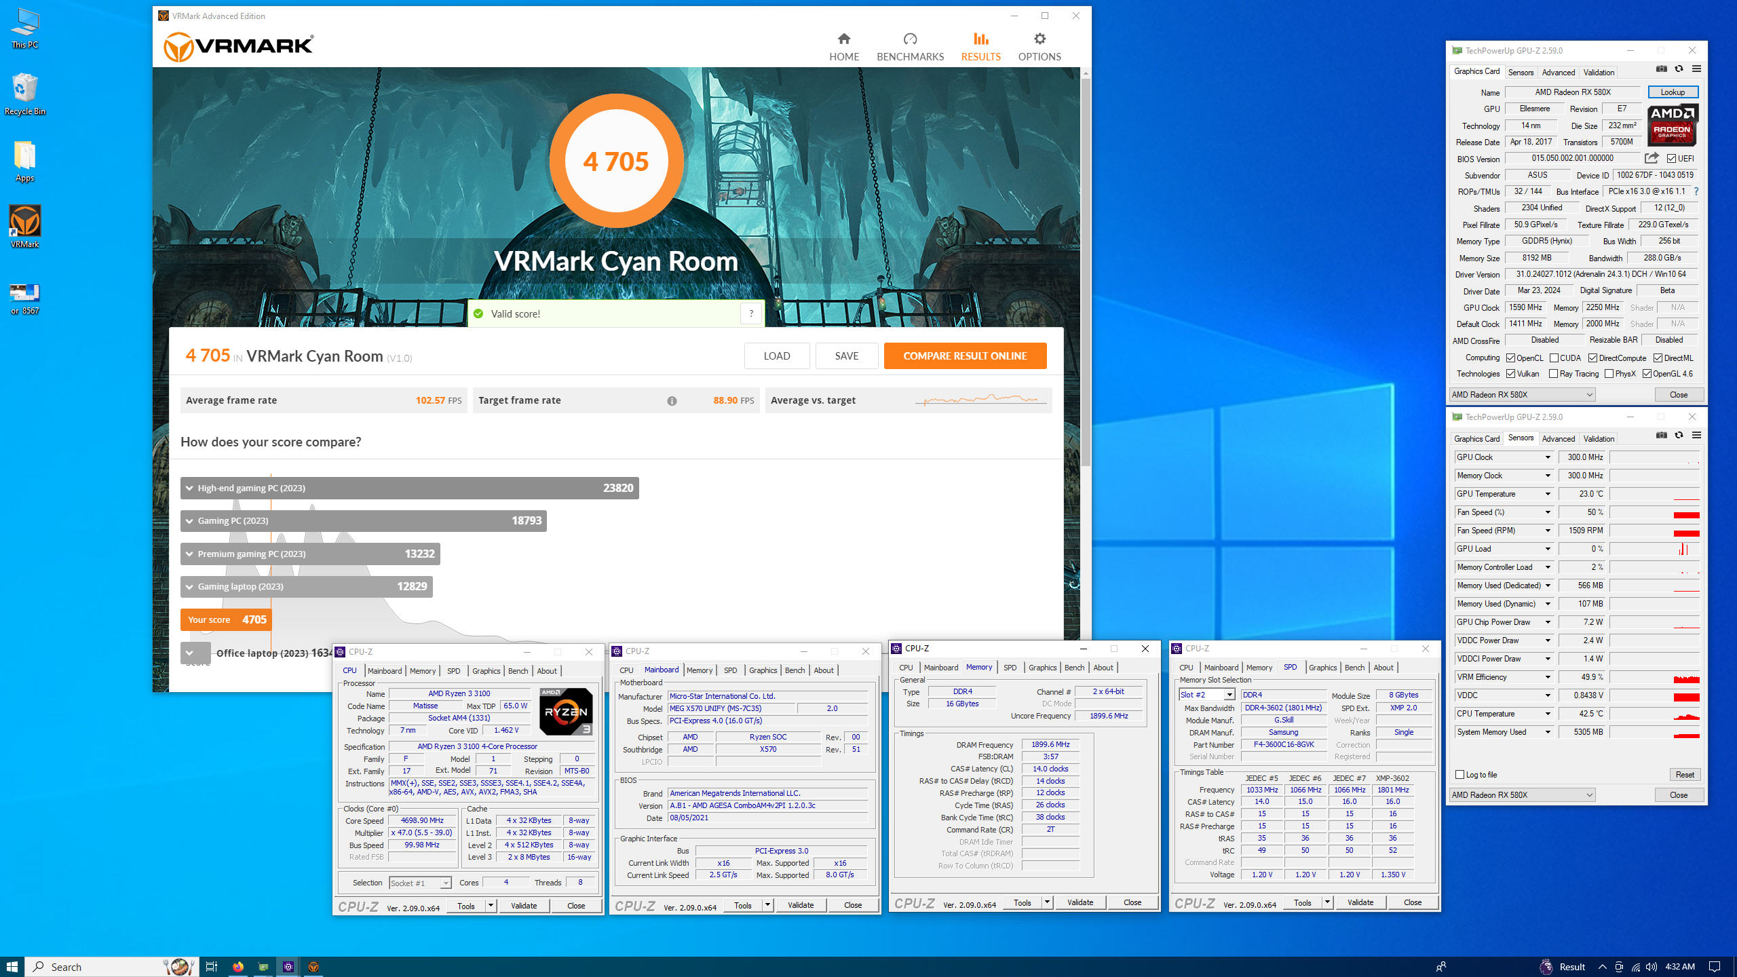This screenshot has height=977, width=1737.
Task: Click Validate in the CPU-Z SPD window
Action: [1360, 902]
